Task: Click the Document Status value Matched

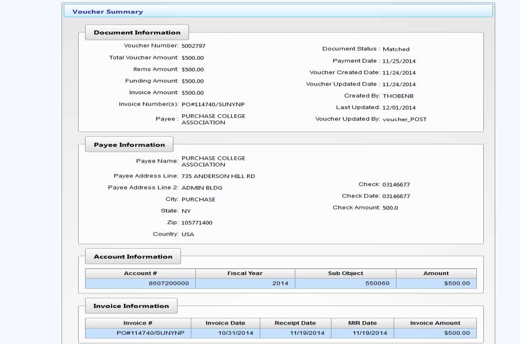Action: coord(396,49)
